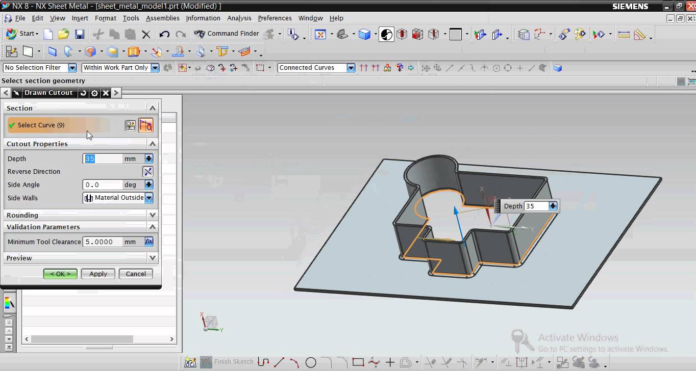Toggle the See-Thru cube option in selection bar

pos(557,68)
